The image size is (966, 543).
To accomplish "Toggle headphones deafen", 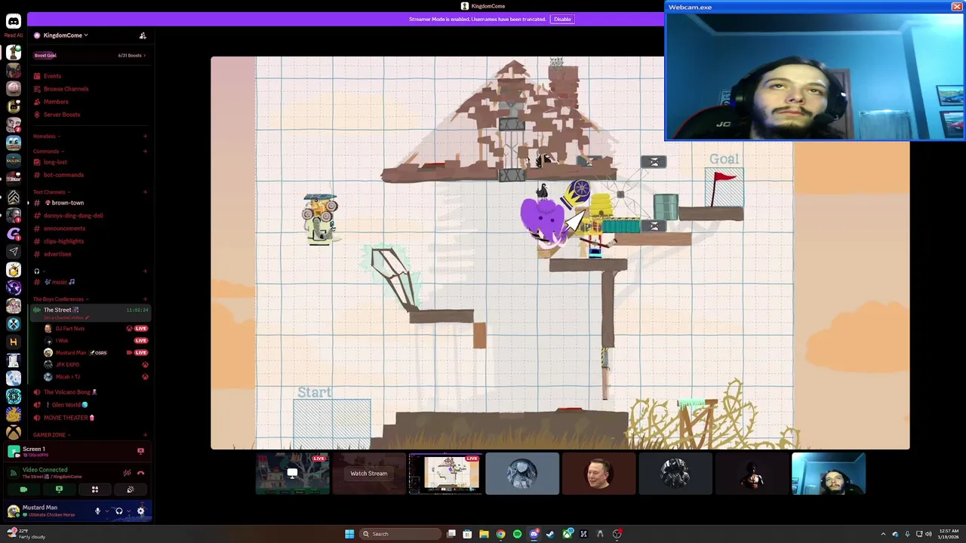I will coord(118,511).
